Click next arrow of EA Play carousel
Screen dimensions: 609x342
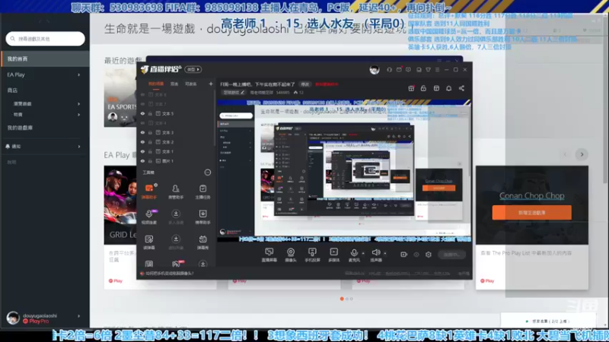click(x=582, y=154)
